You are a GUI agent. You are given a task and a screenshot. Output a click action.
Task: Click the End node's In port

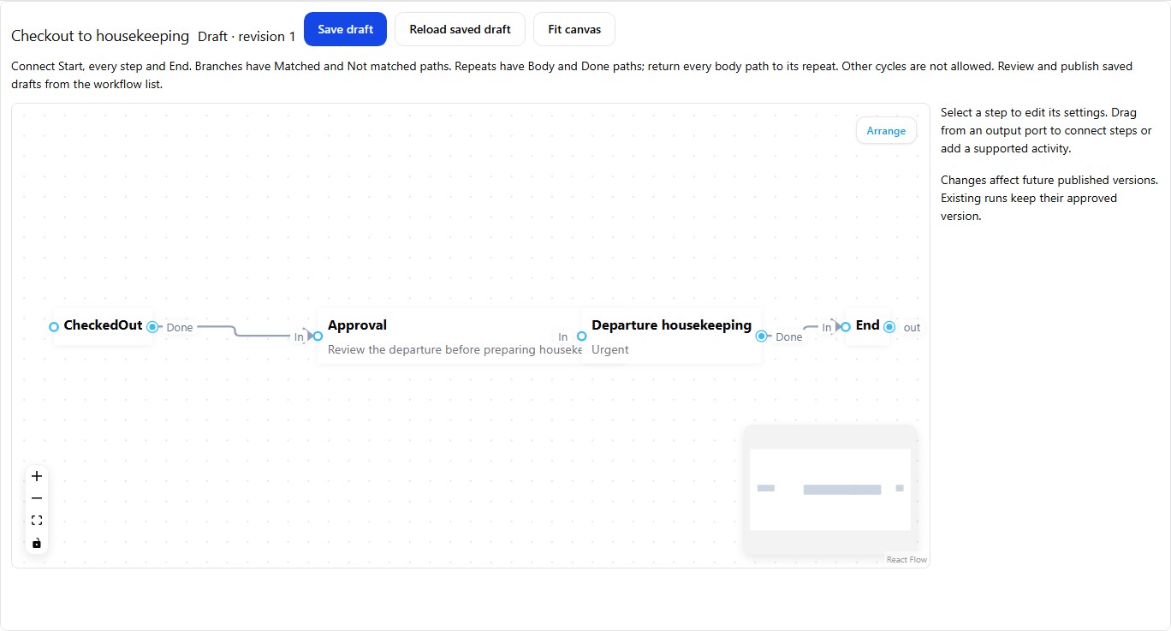pos(846,326)
